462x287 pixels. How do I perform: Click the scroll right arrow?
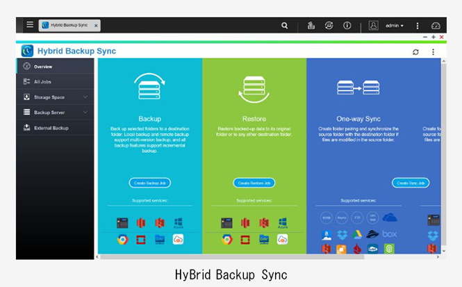point(438,257)
